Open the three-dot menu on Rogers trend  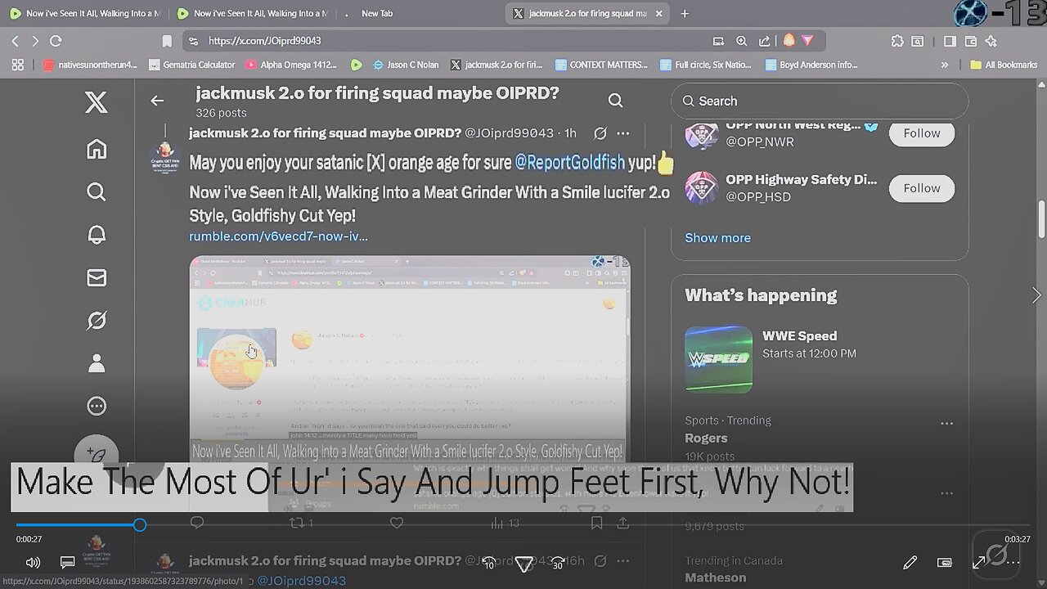coord(946,424)
